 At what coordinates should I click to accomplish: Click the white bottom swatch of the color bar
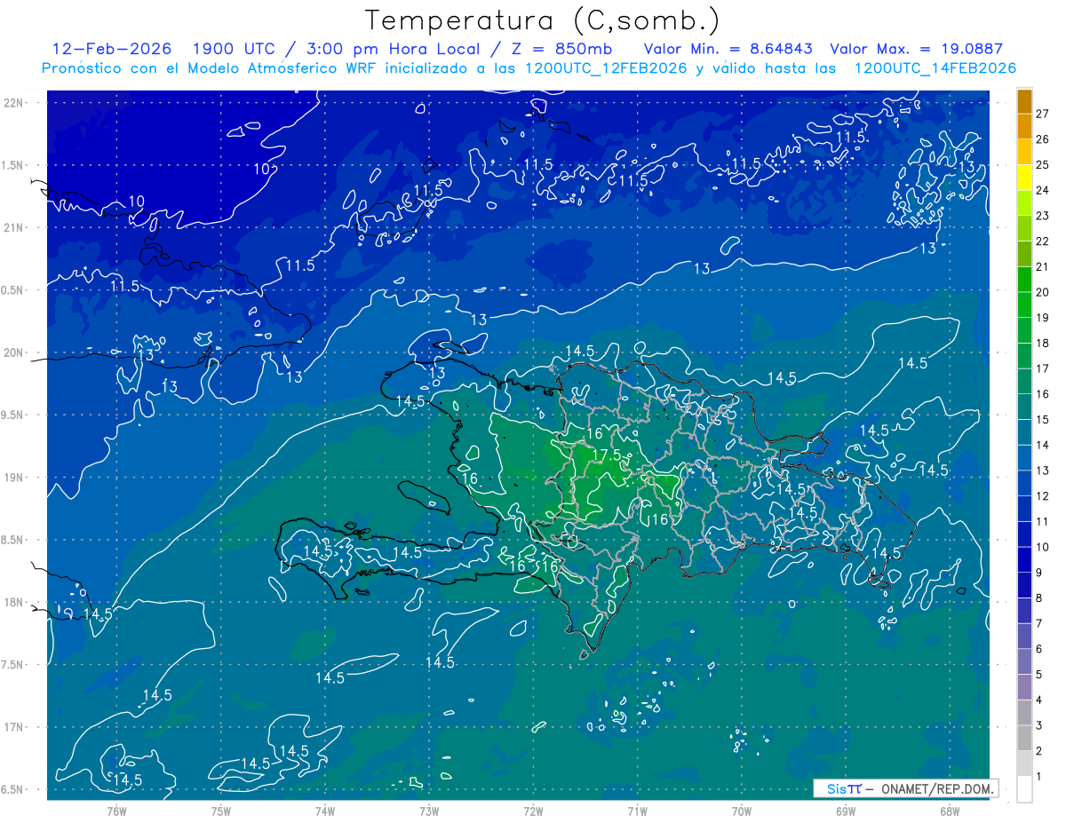click(1024, 789)
